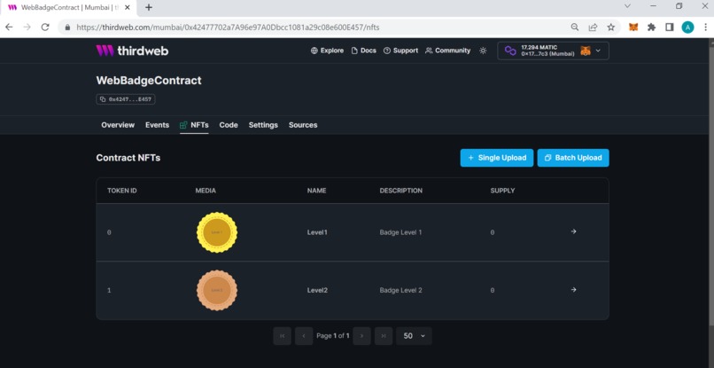714x368 pixels.
Task: Click the TOKEN ID column header
Action: coord(122,191)
